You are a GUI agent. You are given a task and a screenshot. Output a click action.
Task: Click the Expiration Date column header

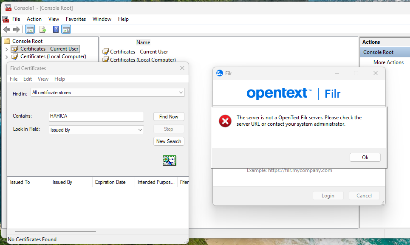(113, 182)
